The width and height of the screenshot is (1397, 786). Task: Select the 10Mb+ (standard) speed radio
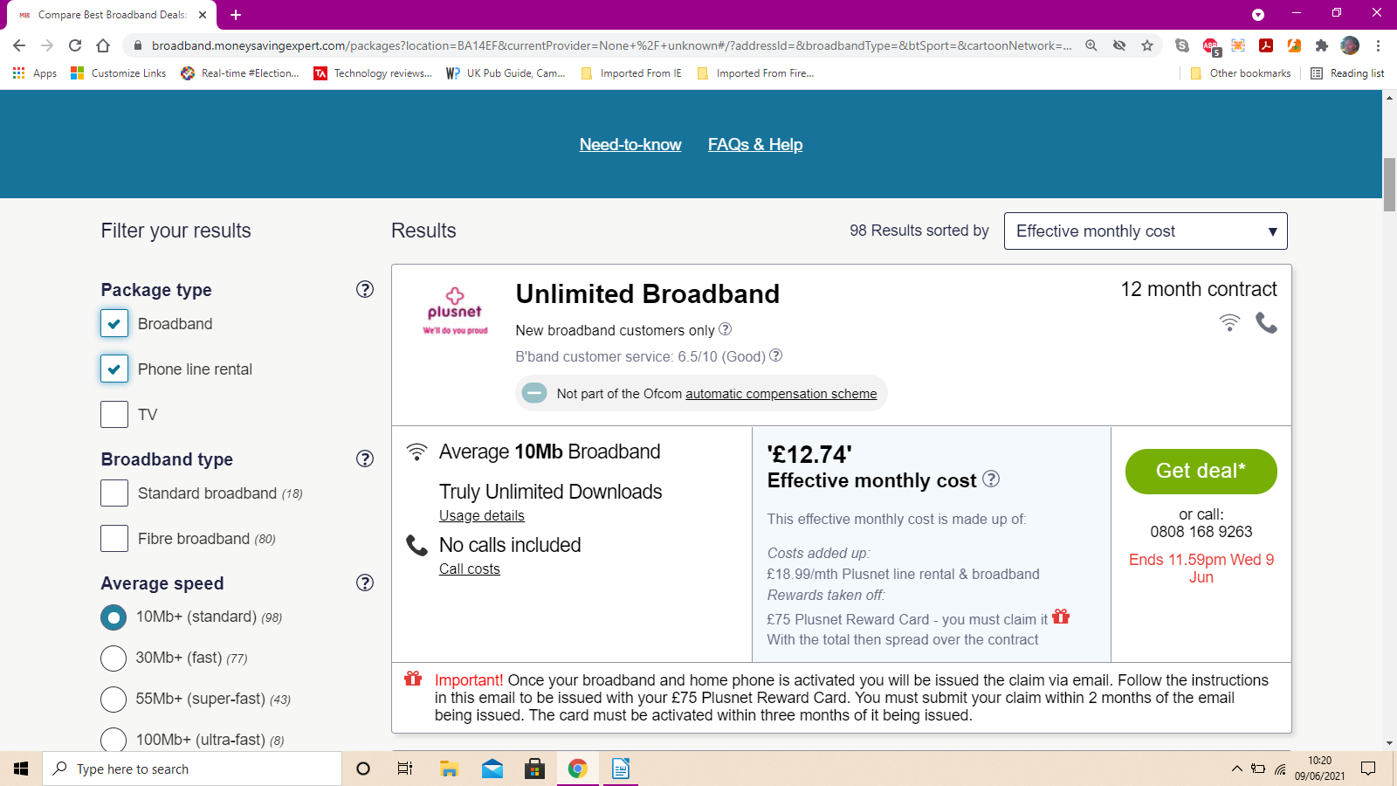[114, 617]
